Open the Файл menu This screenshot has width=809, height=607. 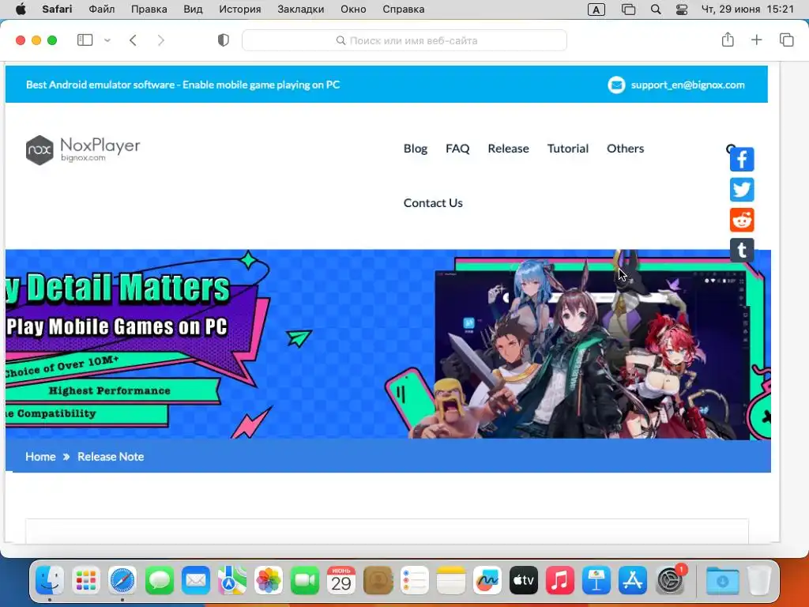click(x=102, y=9)
